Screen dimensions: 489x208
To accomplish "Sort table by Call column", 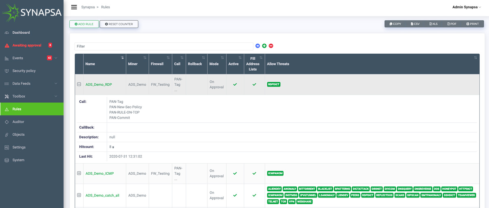I will [x=179, y=64].
